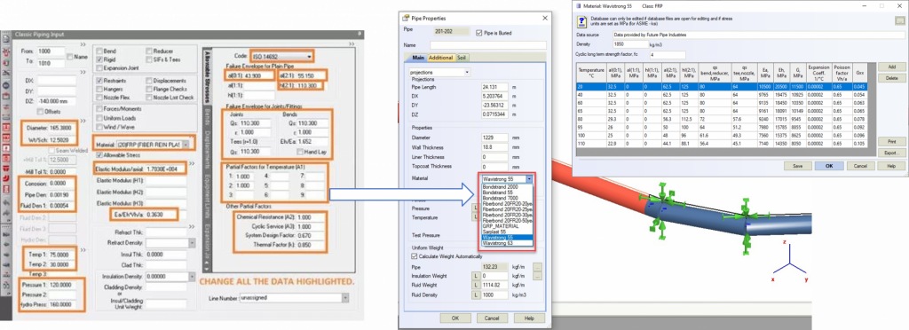This screenshot has height=330, width=909.
Task: Click the Export... button
Action: coord(891,153)
